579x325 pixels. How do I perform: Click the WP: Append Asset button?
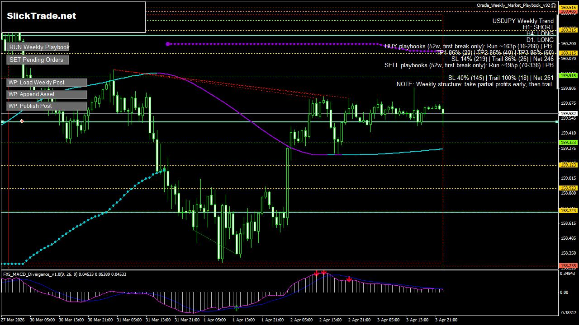[x=47, y=94]
